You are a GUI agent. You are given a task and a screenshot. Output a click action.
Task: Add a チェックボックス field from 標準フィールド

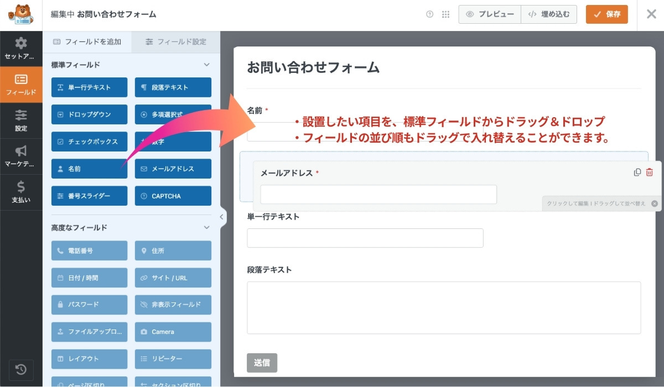point(89,142)
